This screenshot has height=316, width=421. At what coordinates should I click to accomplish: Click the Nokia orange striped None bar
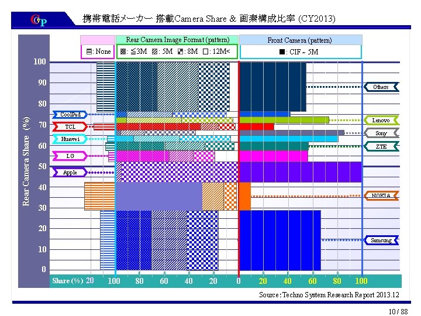tap(100, 196)
